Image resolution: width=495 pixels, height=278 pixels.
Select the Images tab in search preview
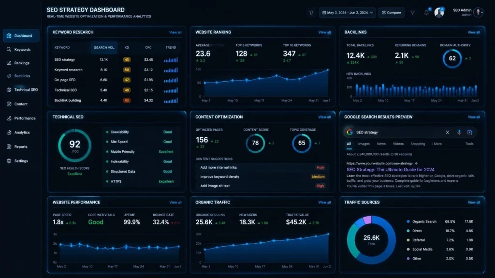364,144
